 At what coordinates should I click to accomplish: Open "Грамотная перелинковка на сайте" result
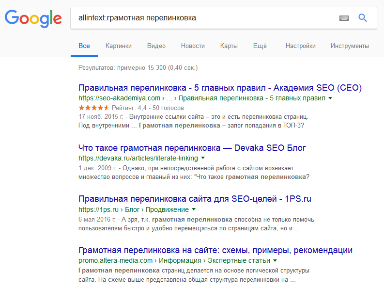215,250
